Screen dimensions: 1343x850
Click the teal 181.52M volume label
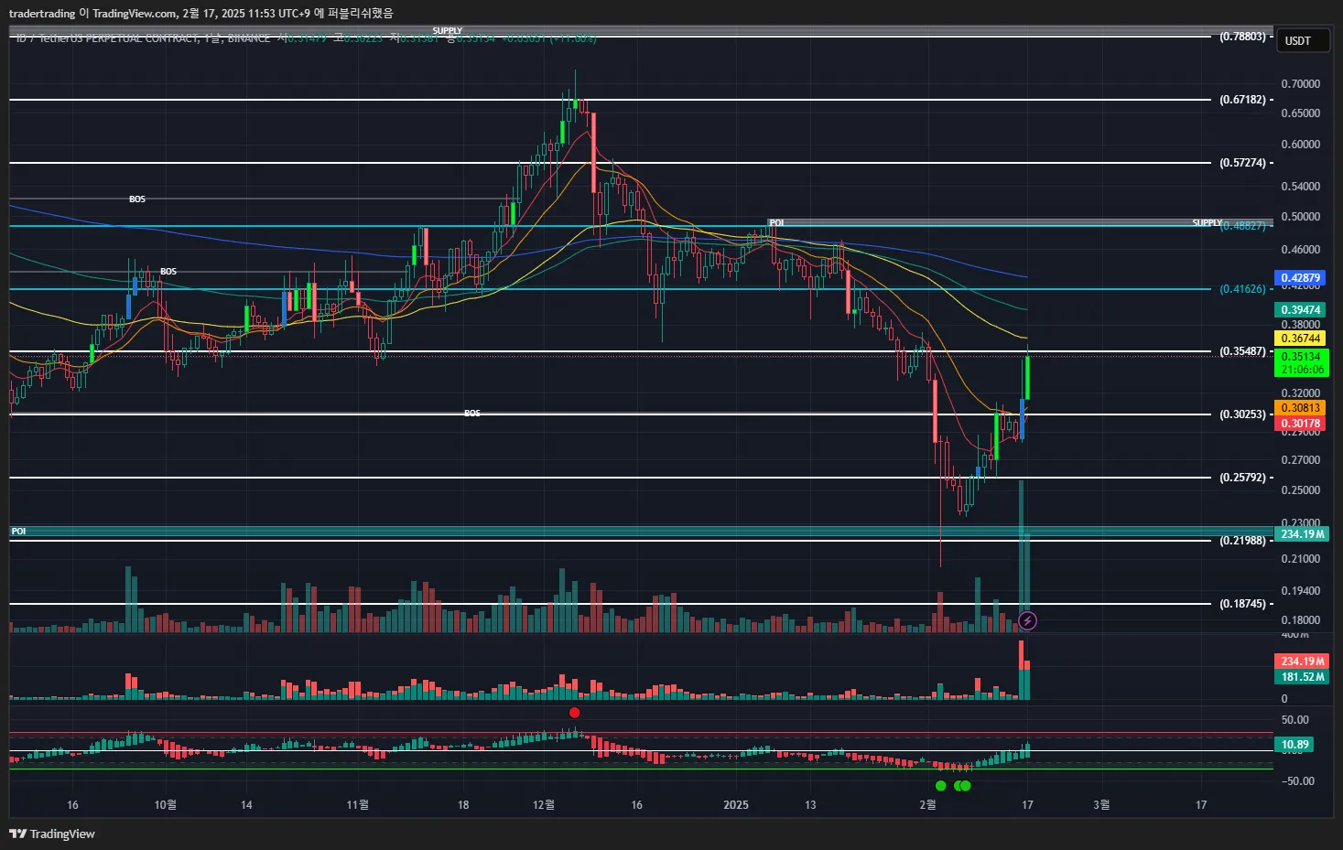click(1302, 677)
